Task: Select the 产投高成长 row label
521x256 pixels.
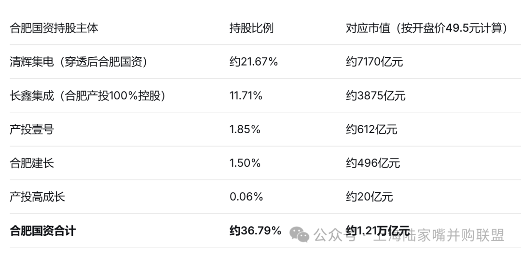Action: 37,197
